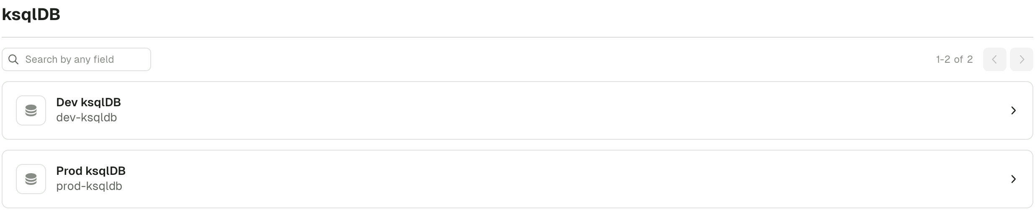The height and width of the screenshot is (210, 1035).
Task: Click the placeholder text in the search field
Action: pos(70,59)
